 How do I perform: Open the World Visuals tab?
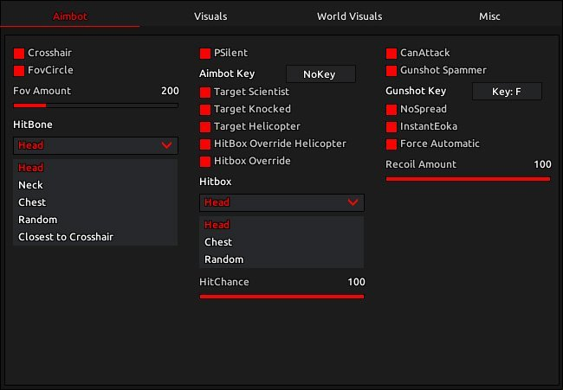point(349,16)
